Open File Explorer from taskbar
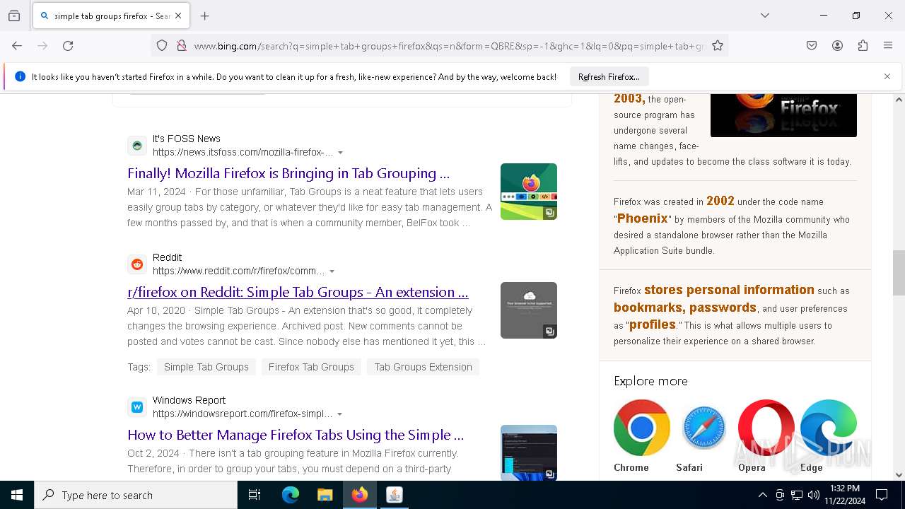Screen dimensions: 905x509 (325, 495)
